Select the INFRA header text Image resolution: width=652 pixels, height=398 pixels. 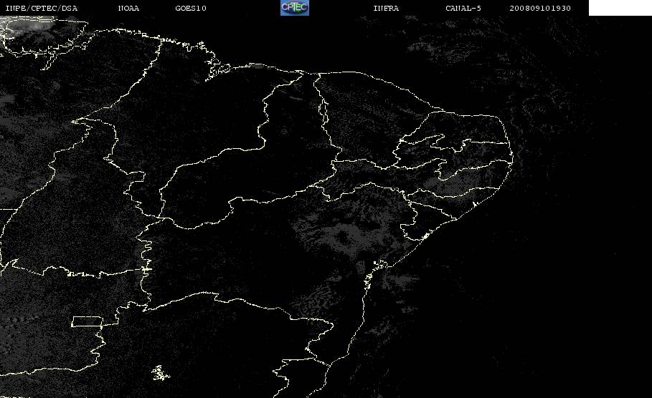[386, 9]
